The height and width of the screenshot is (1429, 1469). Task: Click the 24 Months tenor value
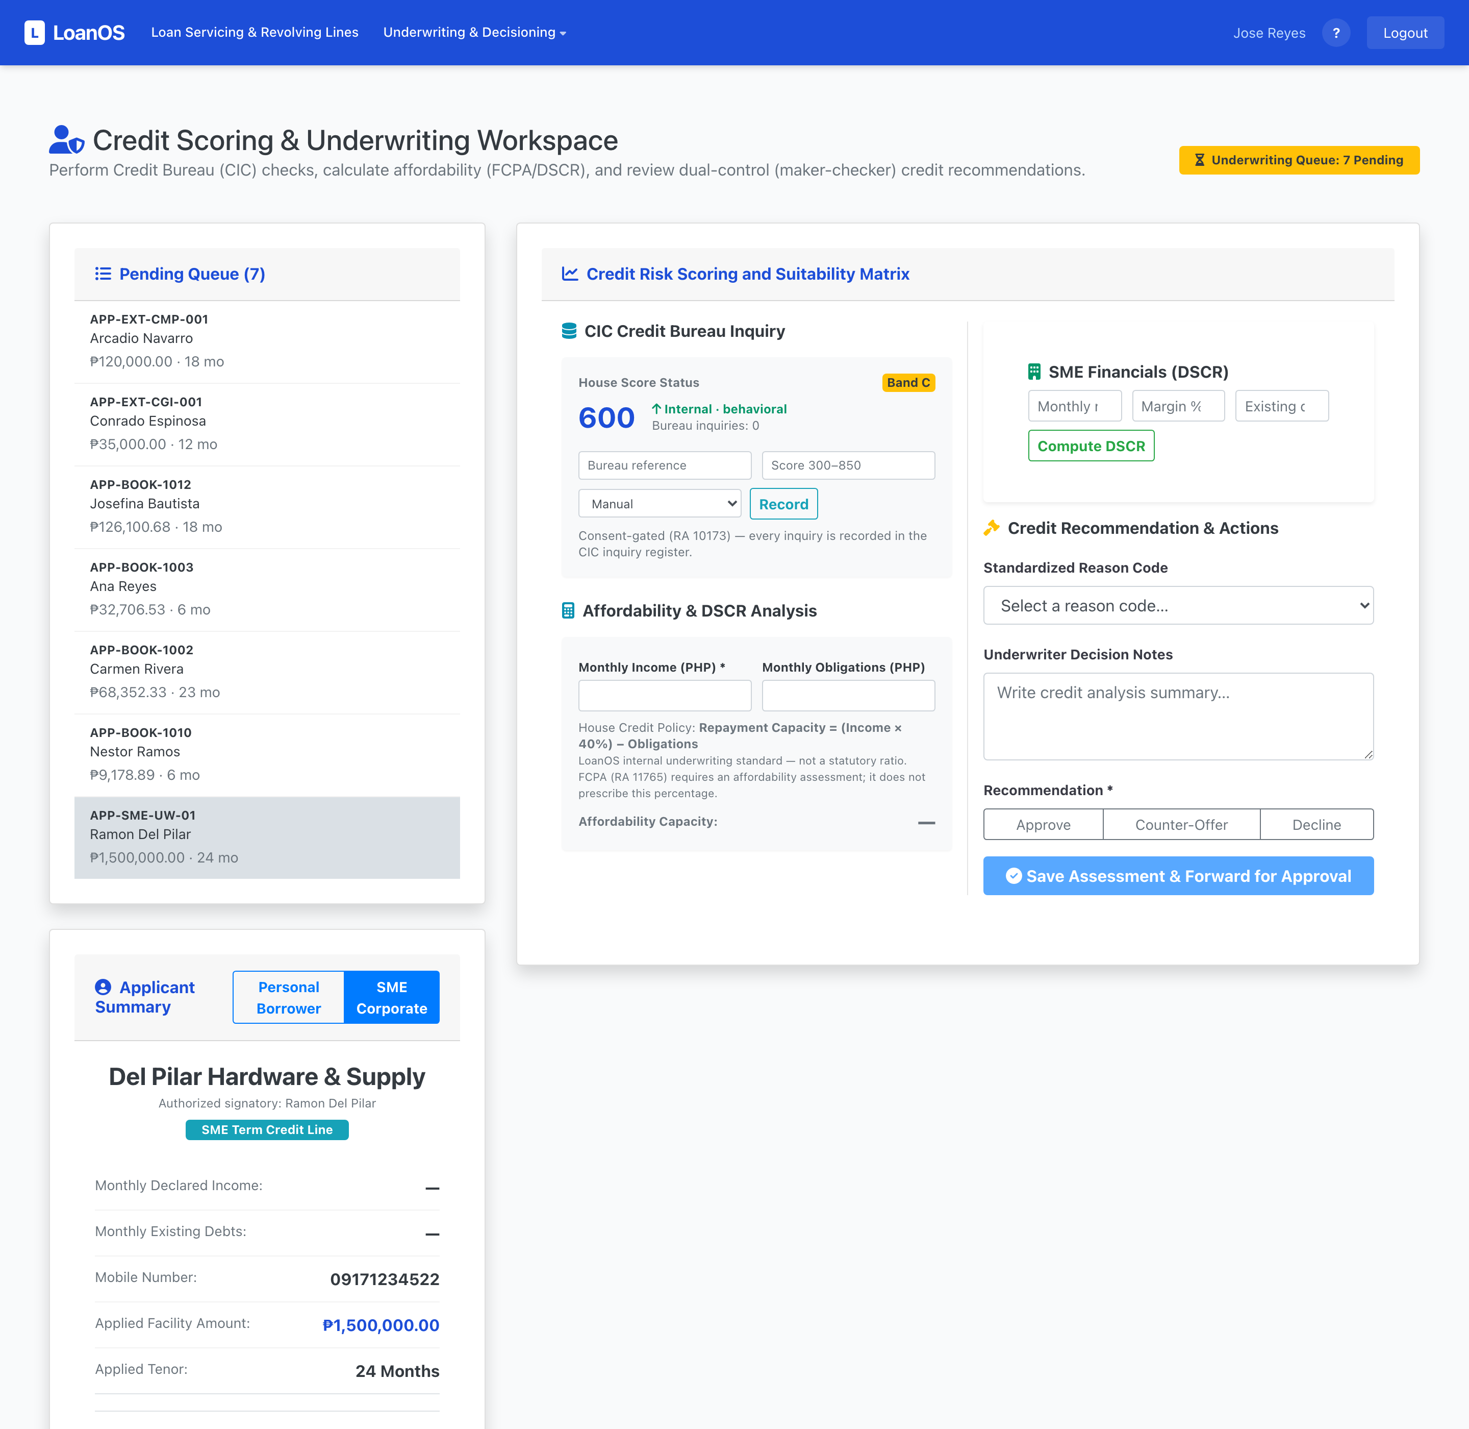pyautogui.click(x=398, y=1371)
